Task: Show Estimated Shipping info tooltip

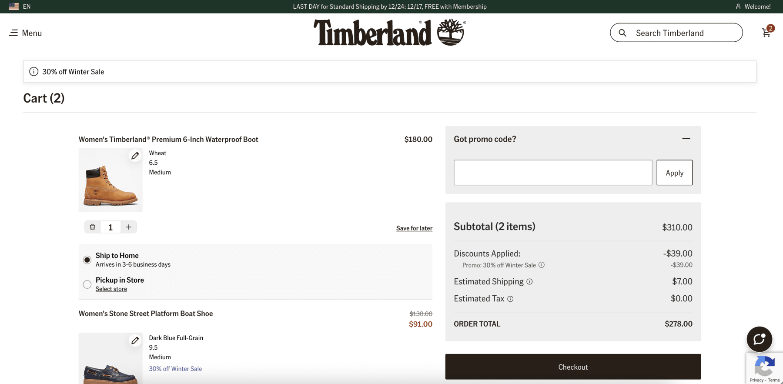Action: [529, 281]
